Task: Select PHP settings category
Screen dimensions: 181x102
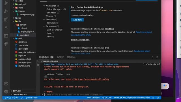Action: [x=50, y=37]
